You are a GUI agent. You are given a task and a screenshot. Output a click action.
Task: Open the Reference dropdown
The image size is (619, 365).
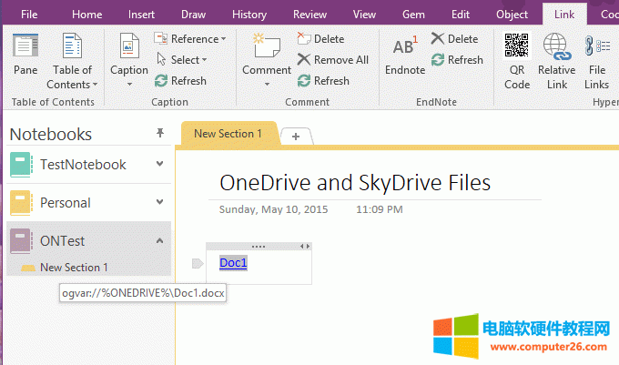pyautogui.click(x=188, y=38)
